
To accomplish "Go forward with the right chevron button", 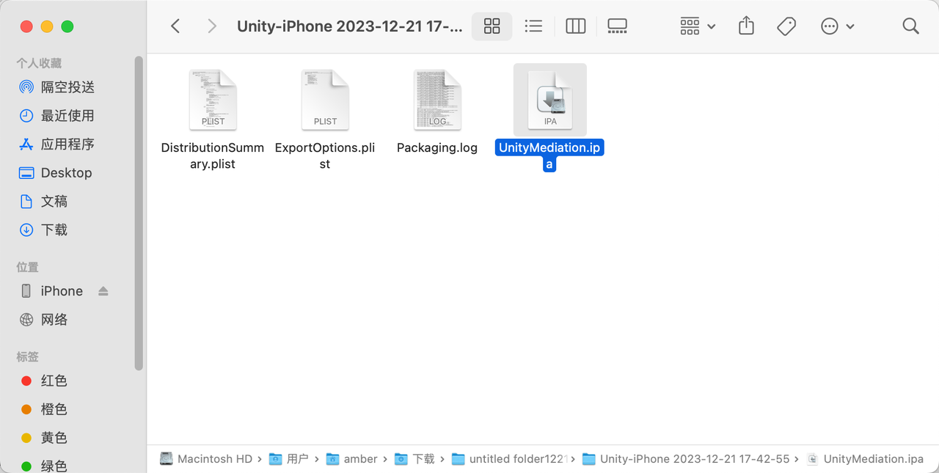I will pos(212,26).
